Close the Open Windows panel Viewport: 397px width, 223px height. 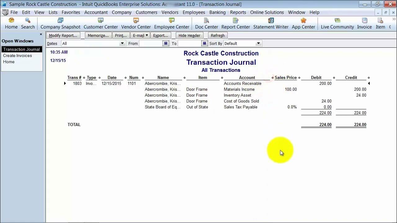pyautogui.click(x=41, y=34)
